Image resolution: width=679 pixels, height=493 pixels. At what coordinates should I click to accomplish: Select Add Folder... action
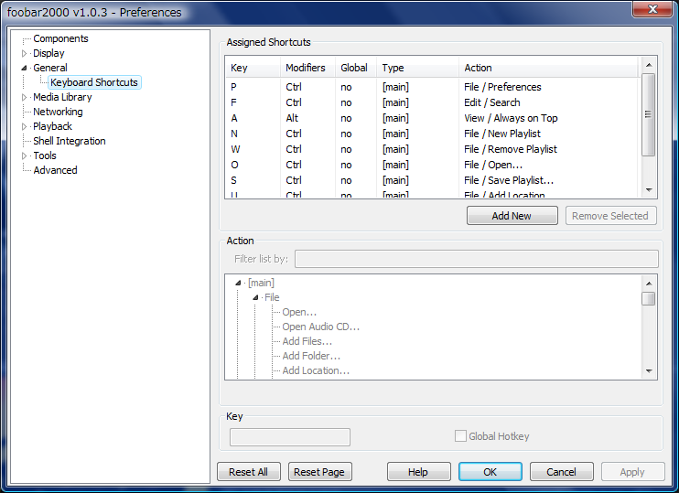pyautogui.click(x=311, y=356)
